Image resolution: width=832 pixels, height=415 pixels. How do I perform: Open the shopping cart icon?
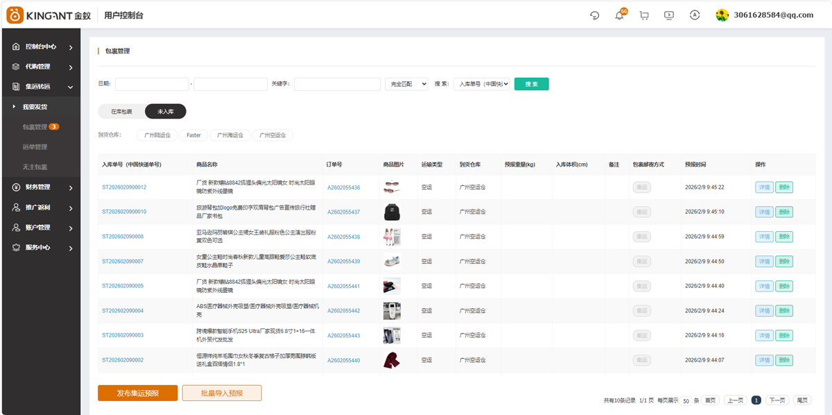coord(644,15)
